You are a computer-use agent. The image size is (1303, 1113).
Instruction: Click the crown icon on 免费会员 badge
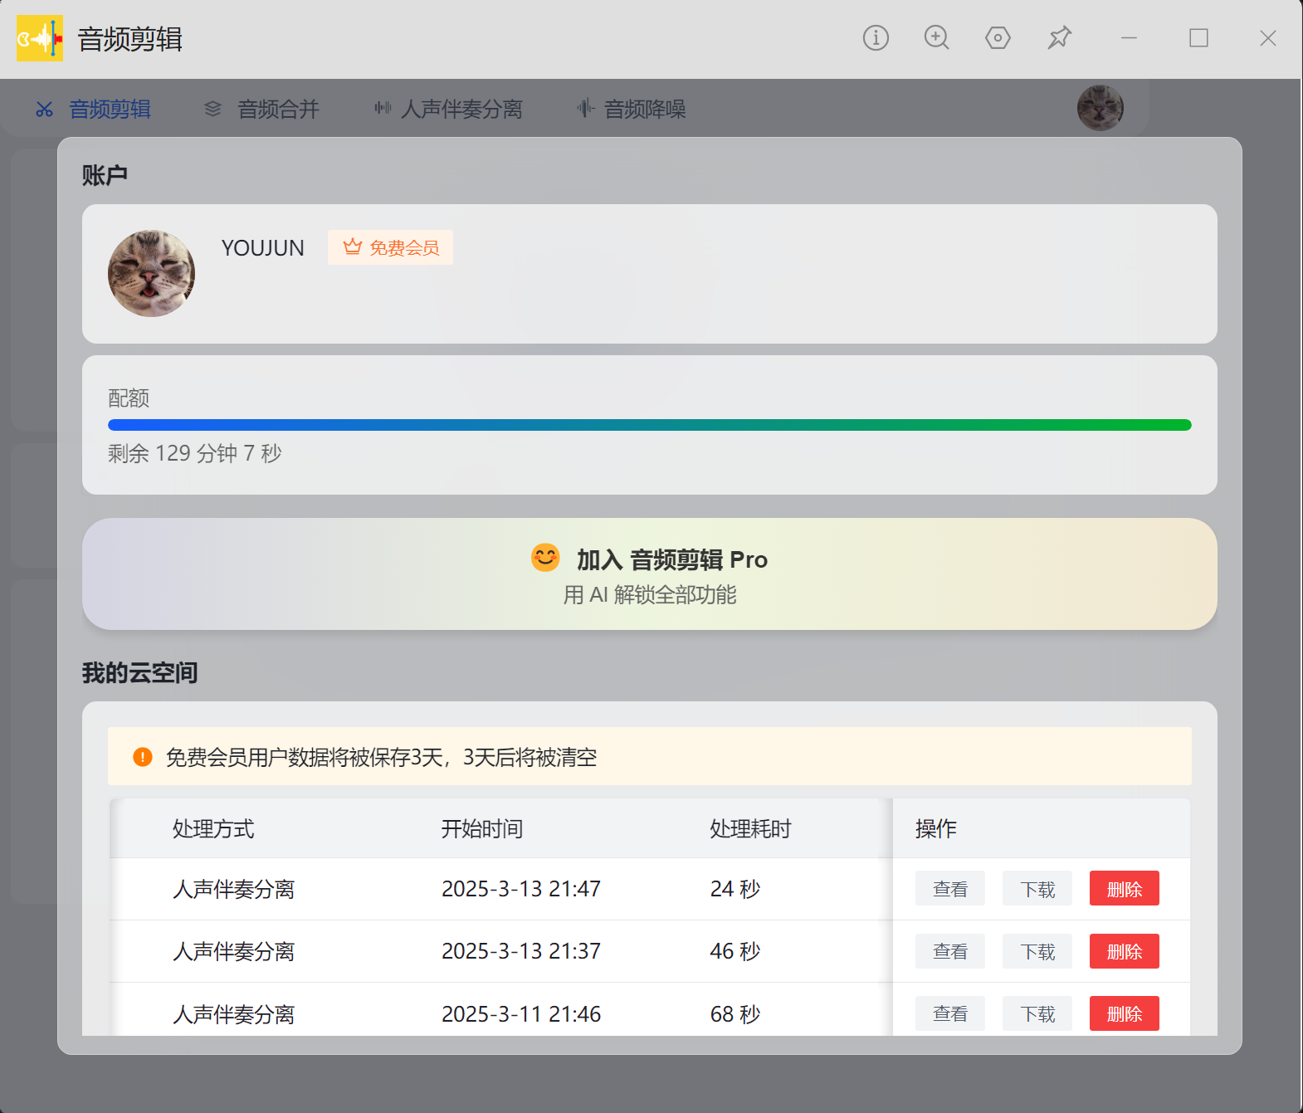pos(353,247)
